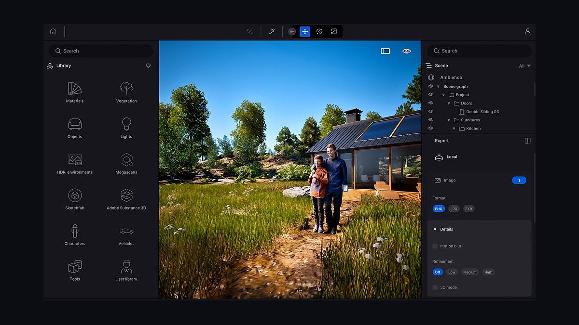Select the Local export destination
The image size is (579, 325).
pos(446,156)
